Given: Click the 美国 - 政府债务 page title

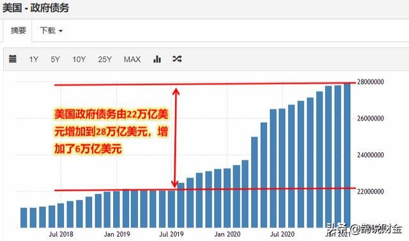Looking at the screenshot, I should (x=36, y=8).
